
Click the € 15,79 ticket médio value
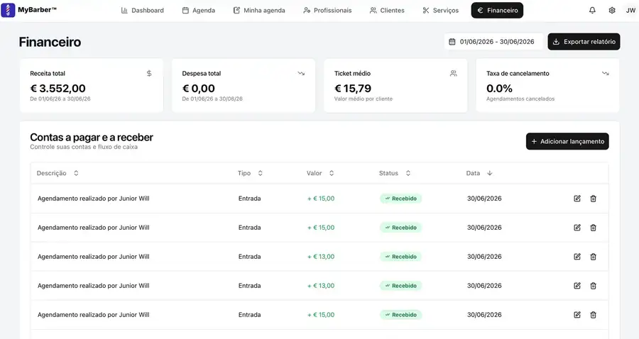353,89
